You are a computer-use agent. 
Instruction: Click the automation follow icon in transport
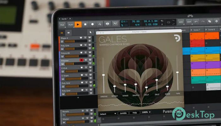[x=115, y=24]
